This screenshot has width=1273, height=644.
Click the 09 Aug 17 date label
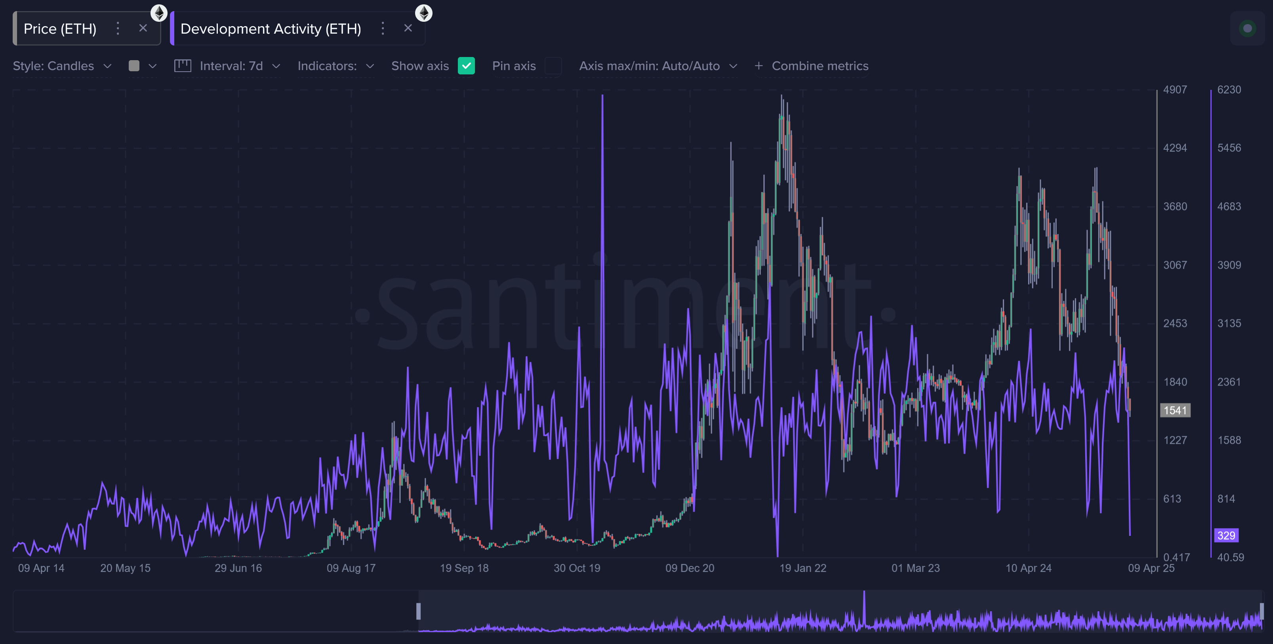[x=351, y=568]
